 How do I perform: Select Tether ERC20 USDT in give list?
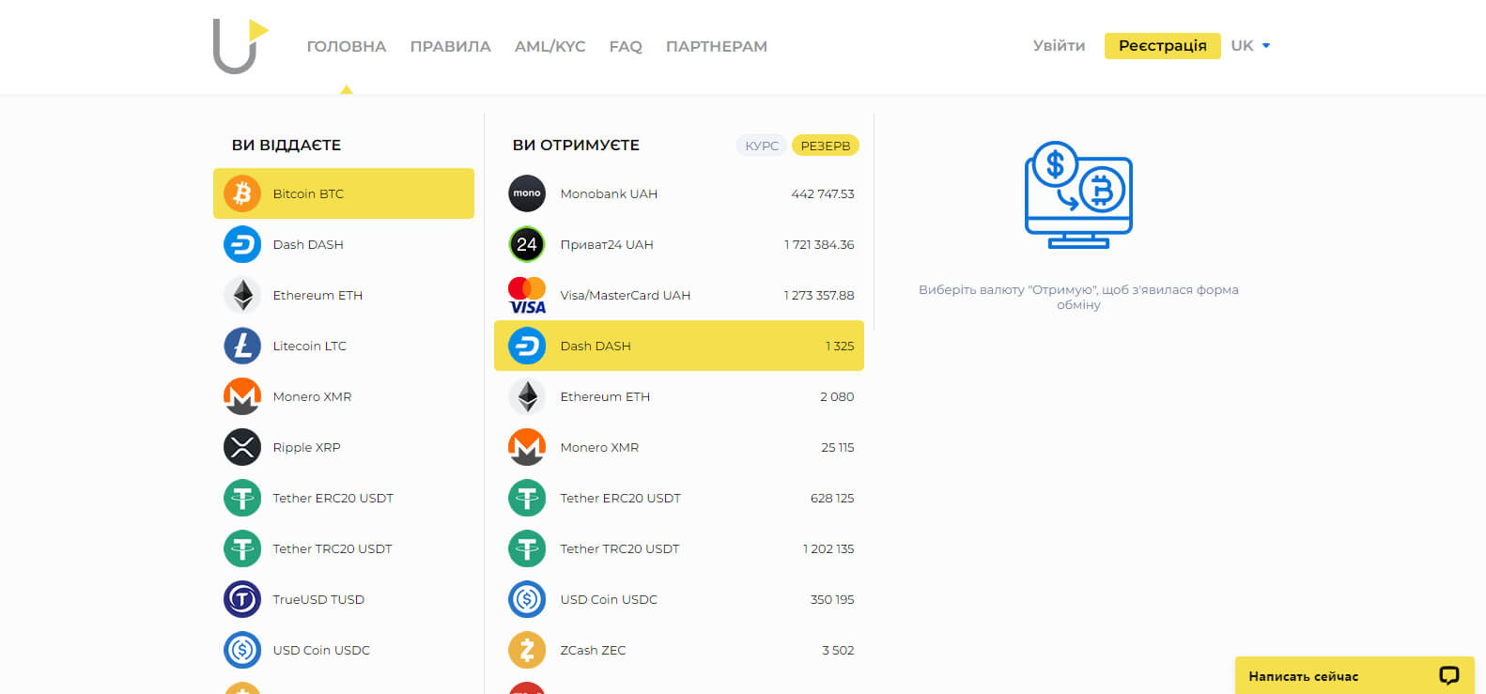333,498
